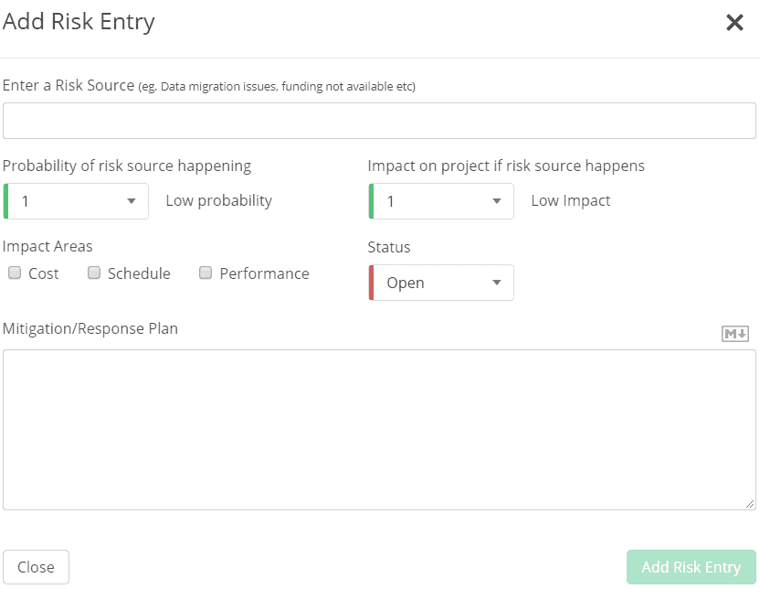
Task: Open the Status dropdown showing Open
Action: (441, 283)
